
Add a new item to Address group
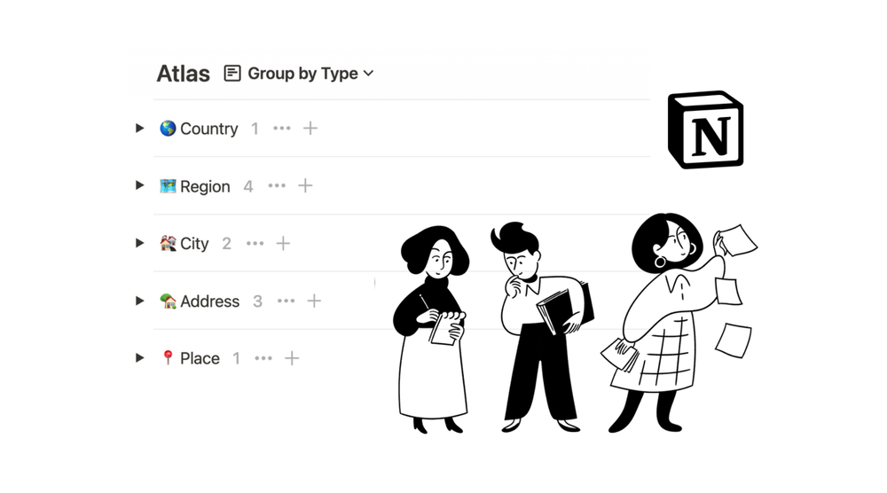[314, 301]
